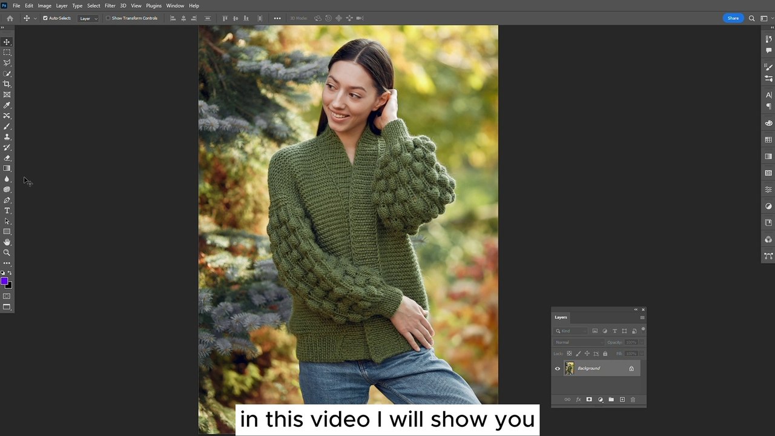
Task: Click the align top edges icon
Action: (225, 18)
